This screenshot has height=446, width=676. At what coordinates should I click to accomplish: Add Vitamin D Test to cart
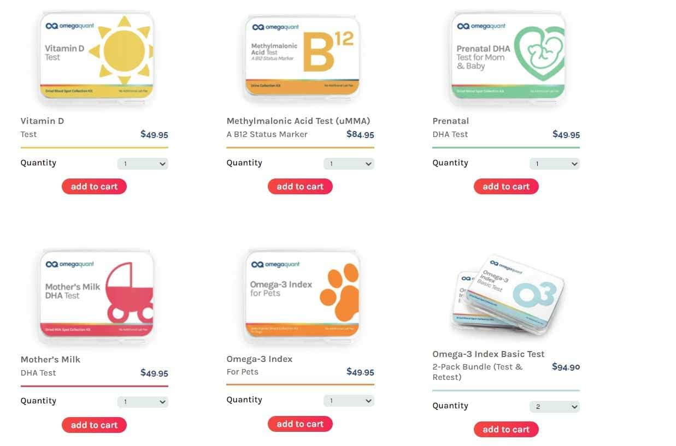[x=94, y=187]
